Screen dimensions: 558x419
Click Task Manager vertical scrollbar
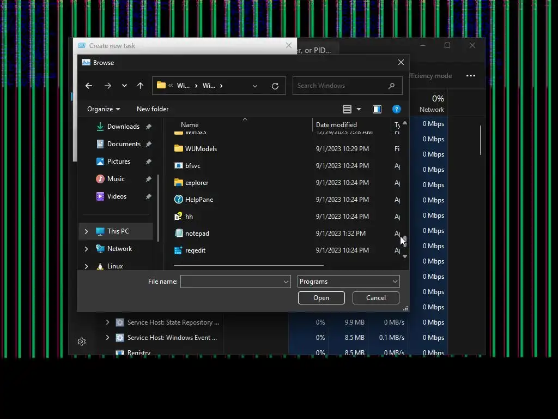[481, 140]
